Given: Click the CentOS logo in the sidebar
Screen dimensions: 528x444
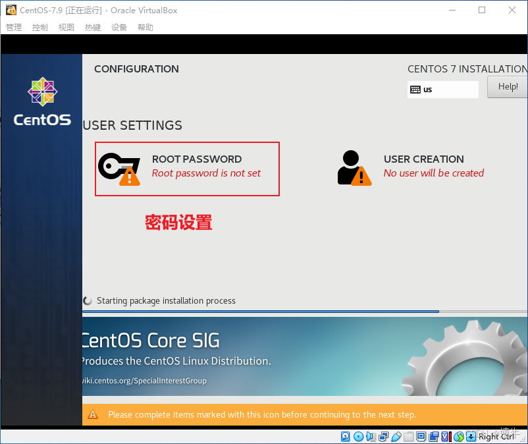Looking at the screenshot, I should tap(42, 101).
